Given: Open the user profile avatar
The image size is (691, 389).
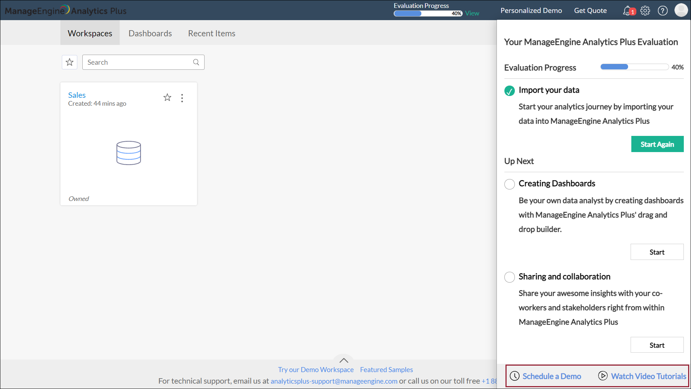Looking at the screenshot, I should tap(681, 10).
